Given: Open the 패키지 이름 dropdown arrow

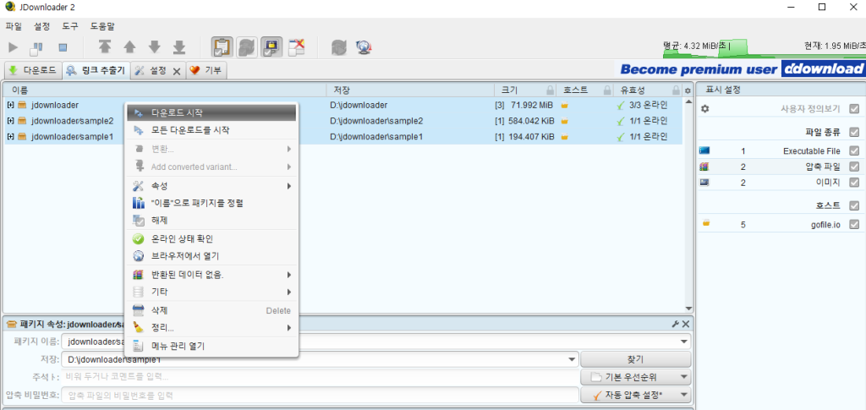Looking at the screenshot, I should (x=685, y=342).
